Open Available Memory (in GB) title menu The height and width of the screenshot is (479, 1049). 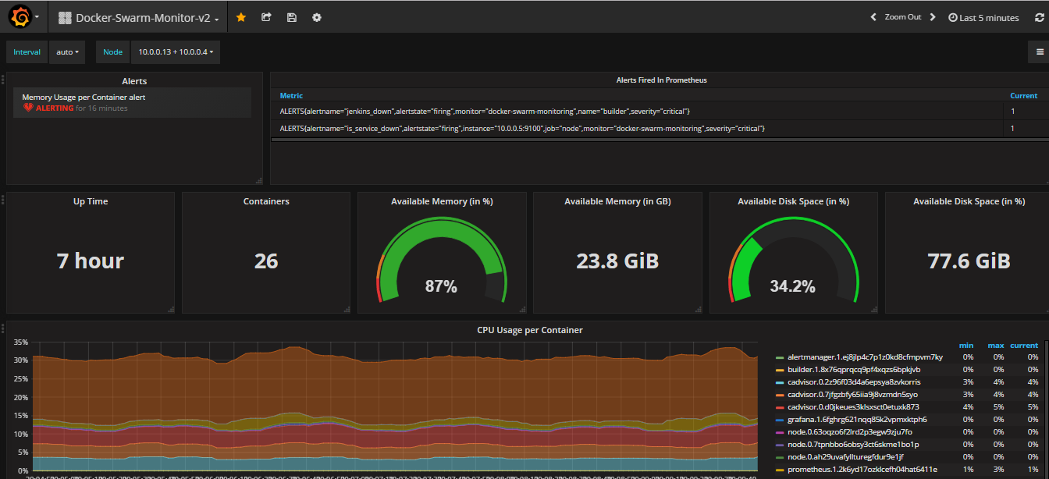[617, 201]
